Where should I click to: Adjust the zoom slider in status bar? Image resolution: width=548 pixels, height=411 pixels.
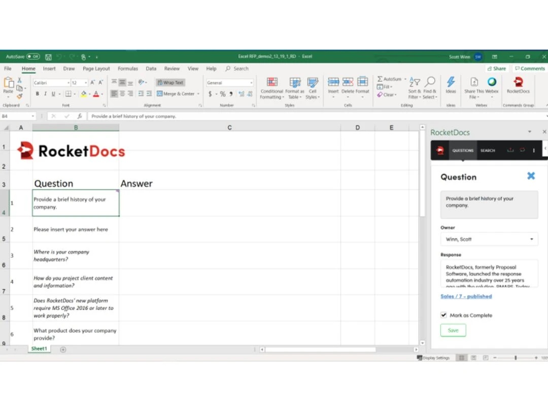pyautogui.click(x=516, y=358)
